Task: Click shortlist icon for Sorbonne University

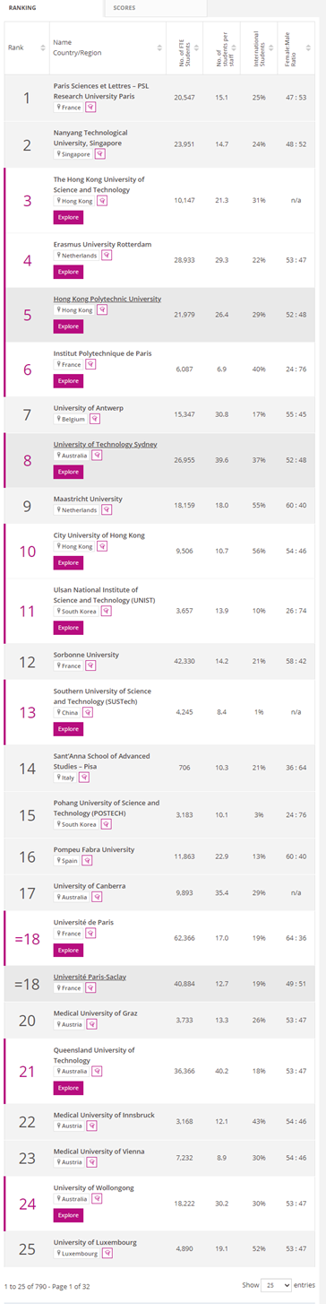Action: (90, 665)
